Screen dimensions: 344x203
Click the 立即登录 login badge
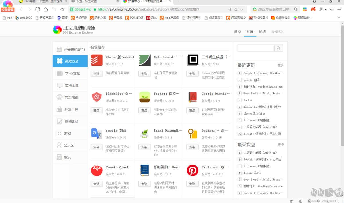[x=7, y=10]
